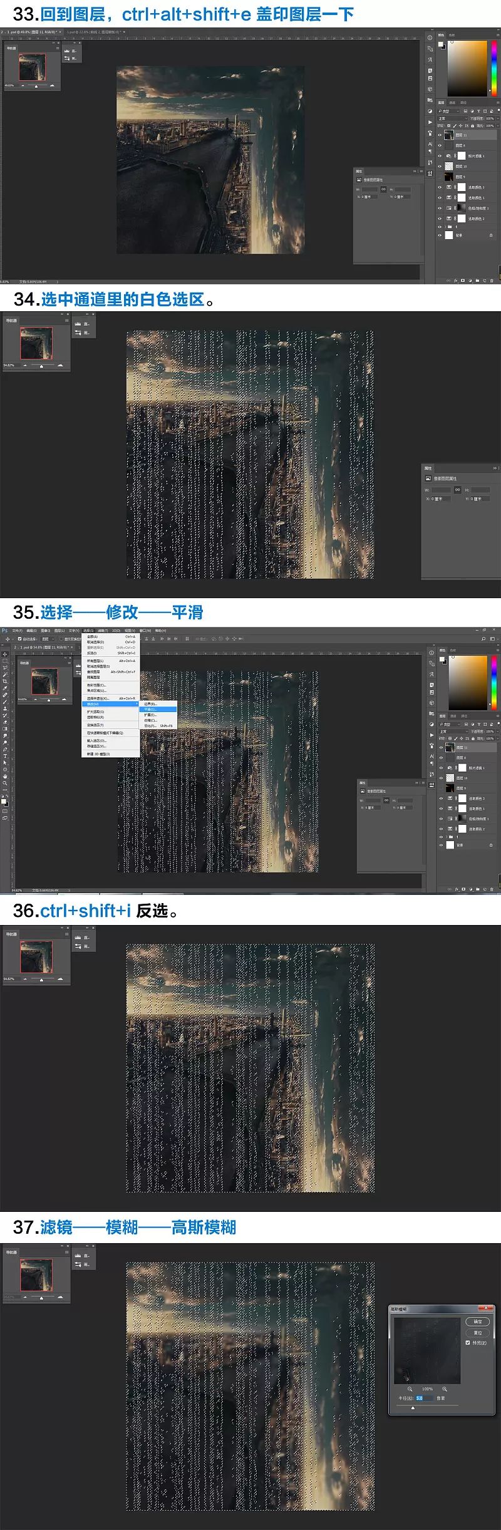Hide the 背景 layer via eye icon
The image size is (501, 1530).
pos(441,845)
